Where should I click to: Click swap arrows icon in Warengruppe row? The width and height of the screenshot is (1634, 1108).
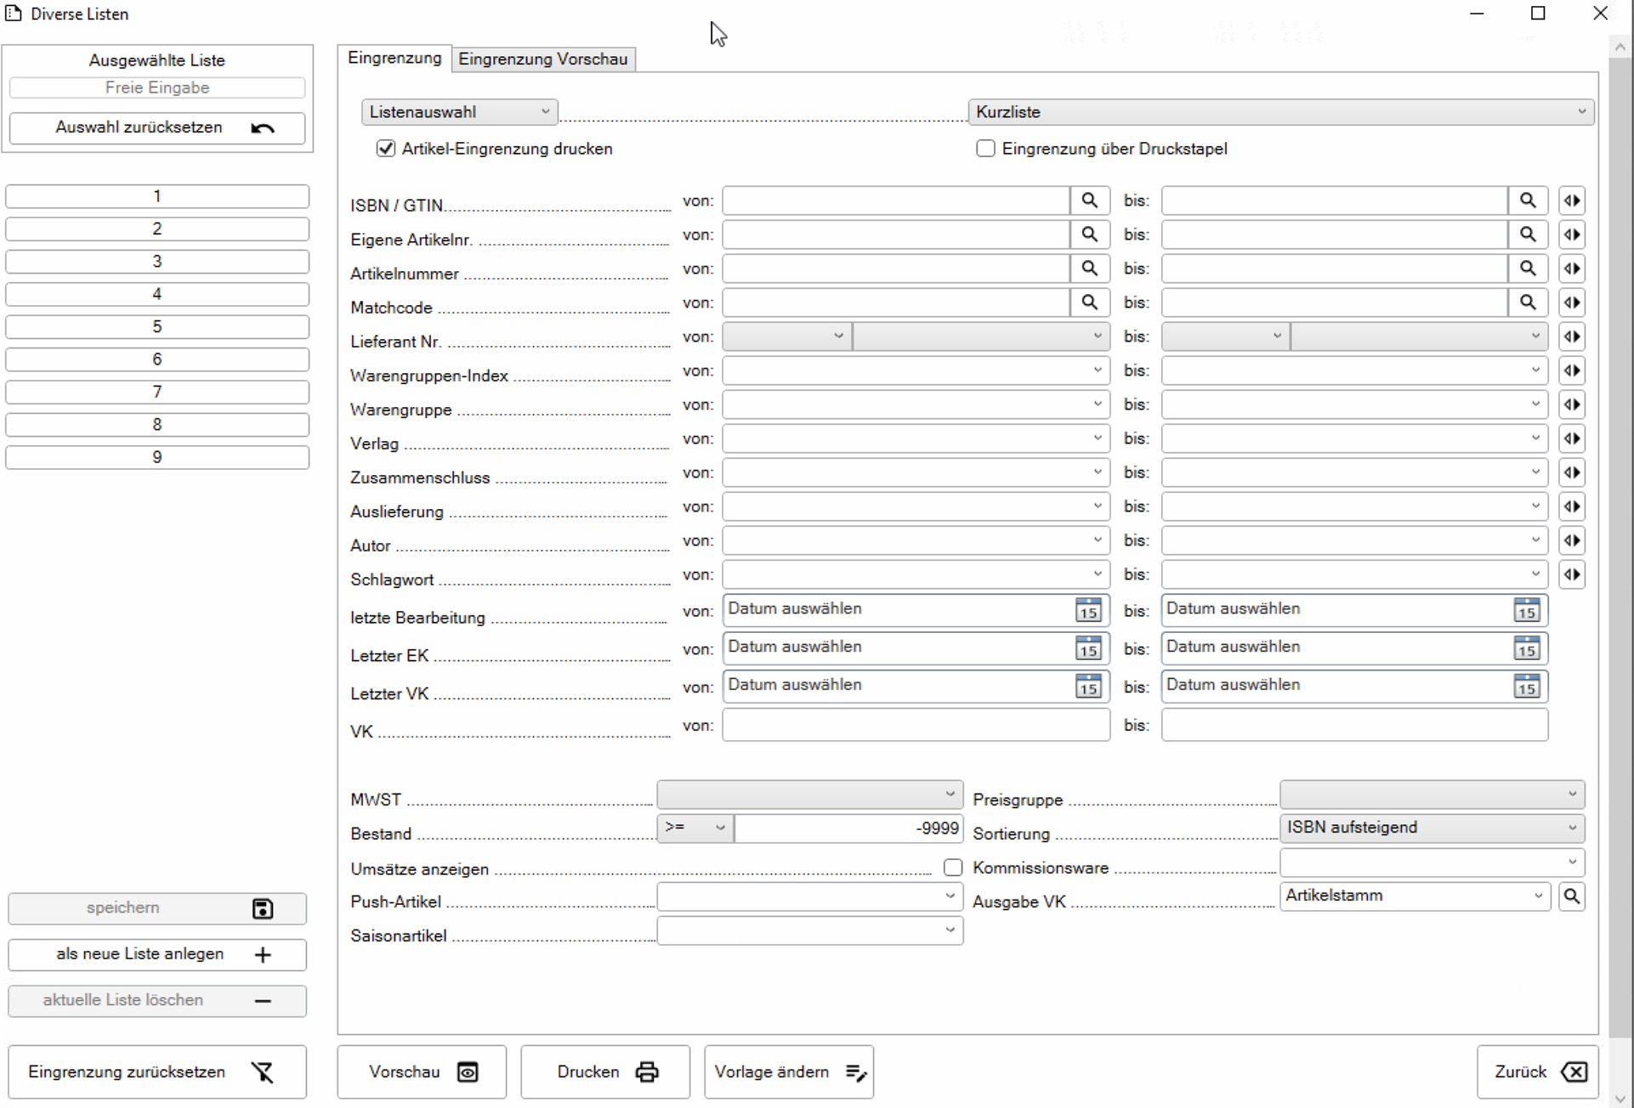pos(1572,404)
